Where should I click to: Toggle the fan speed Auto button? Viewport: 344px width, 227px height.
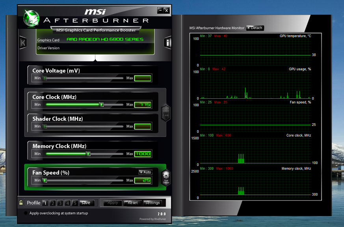click(145, 172)
